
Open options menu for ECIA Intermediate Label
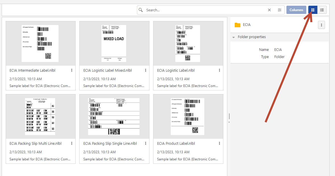click(72, 70)
